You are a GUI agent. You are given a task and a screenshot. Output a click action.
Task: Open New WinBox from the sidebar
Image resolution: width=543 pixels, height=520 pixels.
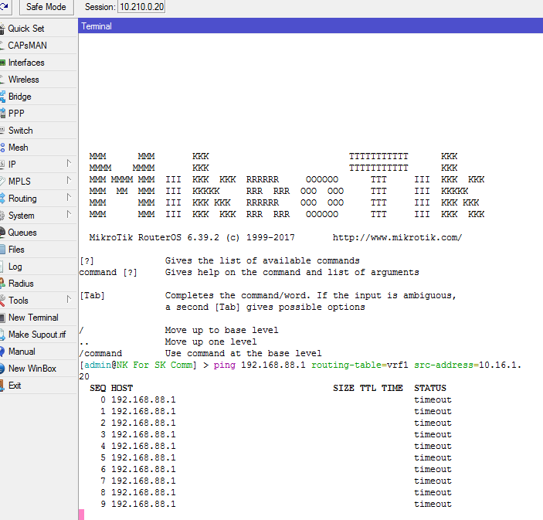click(x=38, y=369)
